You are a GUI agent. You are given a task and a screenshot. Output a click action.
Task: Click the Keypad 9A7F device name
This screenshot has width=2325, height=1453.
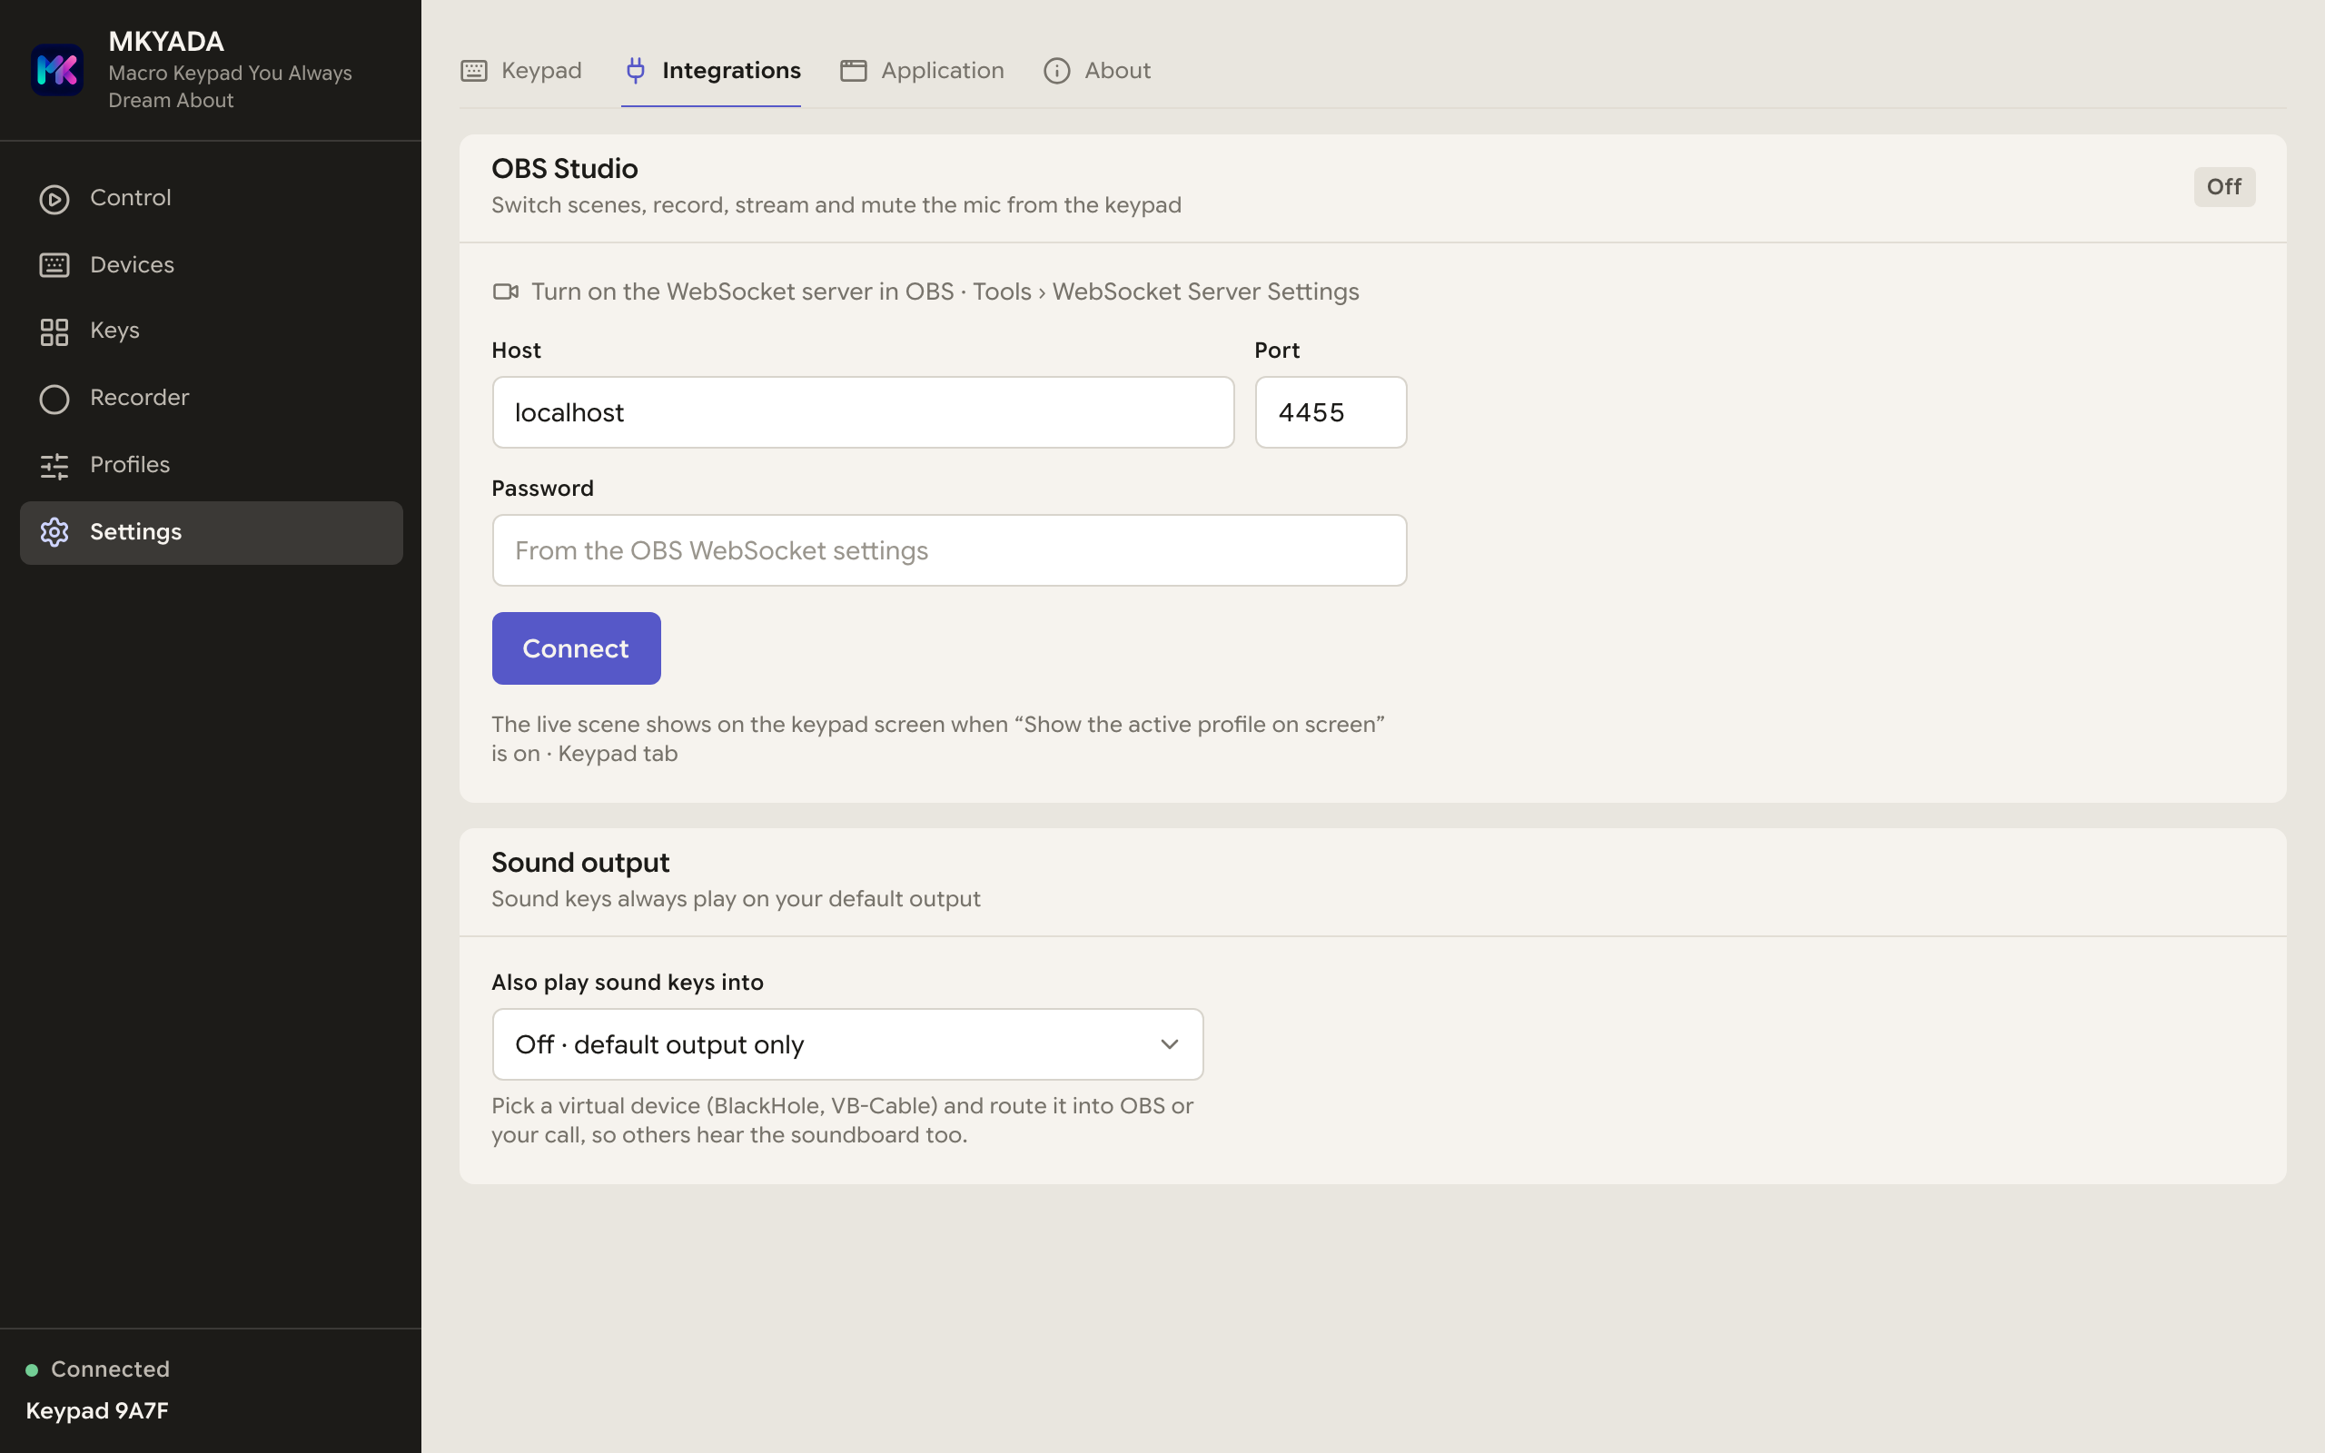(97, 1410)
